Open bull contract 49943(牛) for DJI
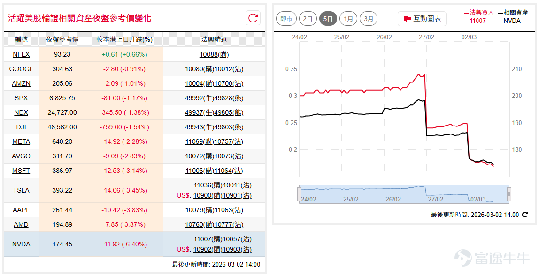 coord(200,127)
